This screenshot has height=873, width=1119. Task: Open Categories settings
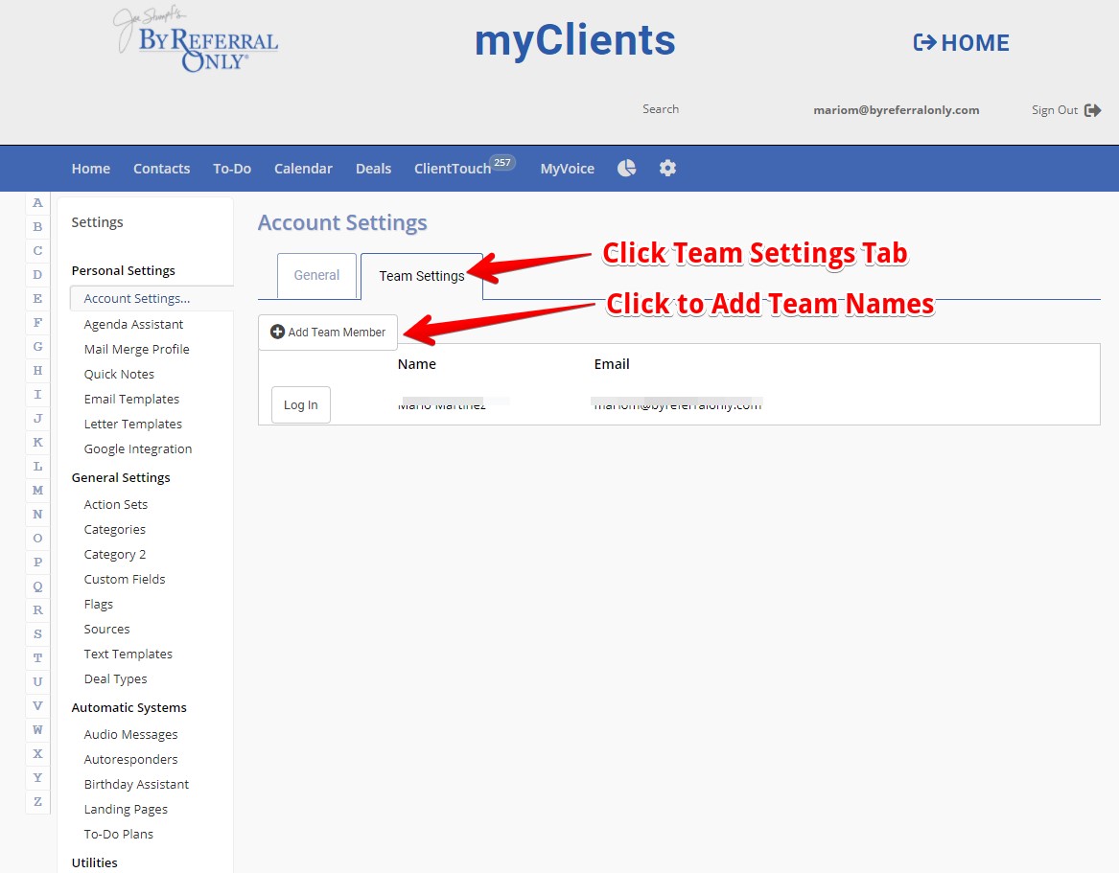coord(114,530)
